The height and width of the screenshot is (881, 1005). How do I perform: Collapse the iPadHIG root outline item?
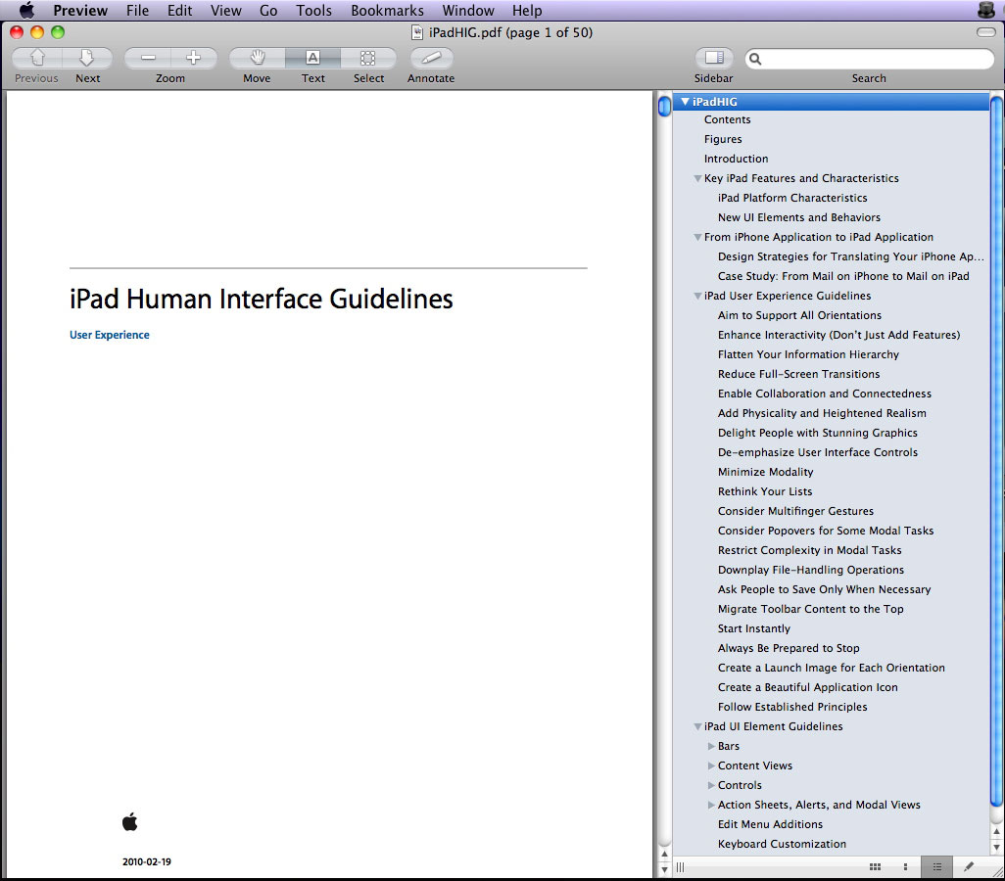pyautogui.click(x=685, y=101)
